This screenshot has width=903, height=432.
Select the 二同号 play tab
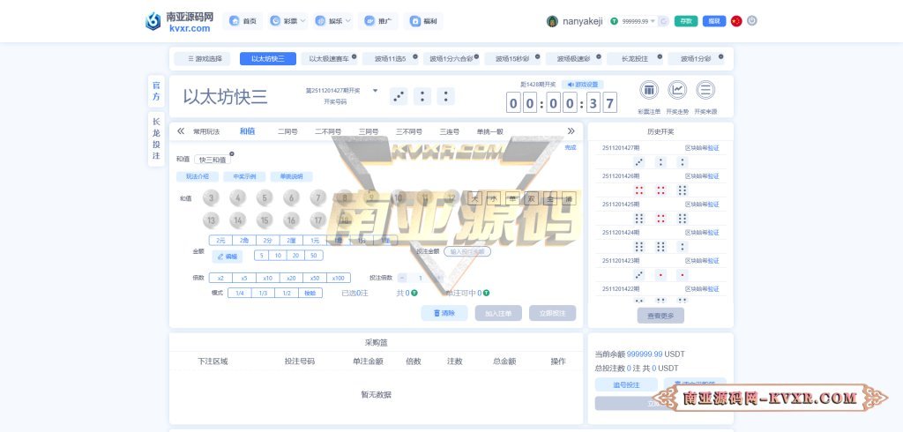(x=287, y=132)
